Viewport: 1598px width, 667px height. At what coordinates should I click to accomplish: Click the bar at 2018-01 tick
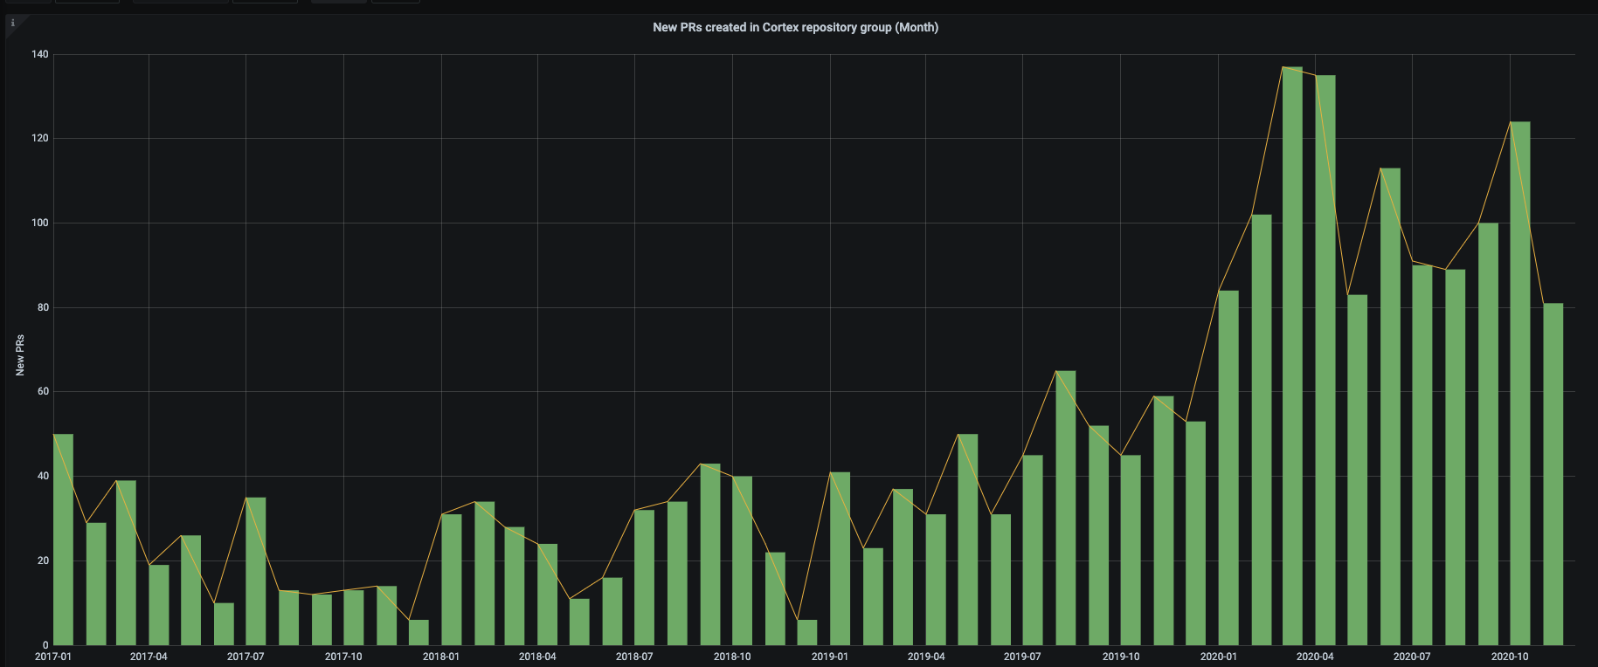pyautogui.click(x=452, y=580)
